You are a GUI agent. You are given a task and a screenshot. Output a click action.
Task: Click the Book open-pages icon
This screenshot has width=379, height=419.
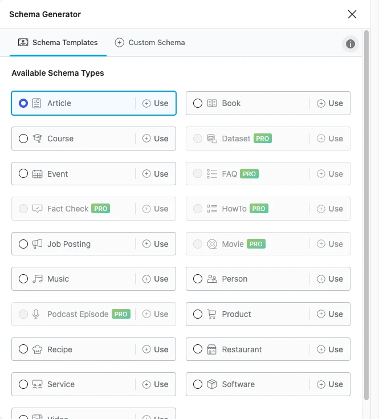tap(212, 103)
